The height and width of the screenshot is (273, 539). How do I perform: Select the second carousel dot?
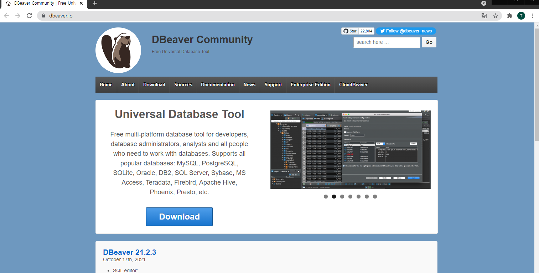point(334,196)
